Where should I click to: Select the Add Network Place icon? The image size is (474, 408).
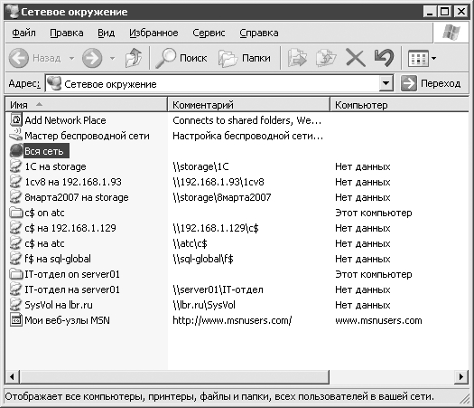tap(16, 120)
